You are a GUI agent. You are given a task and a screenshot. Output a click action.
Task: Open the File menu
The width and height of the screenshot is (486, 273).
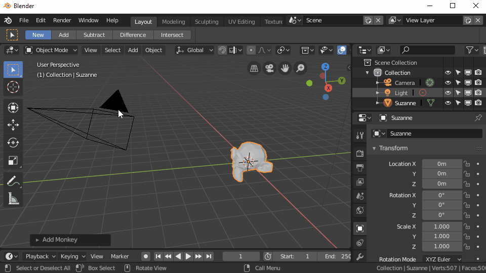[24, 20]
